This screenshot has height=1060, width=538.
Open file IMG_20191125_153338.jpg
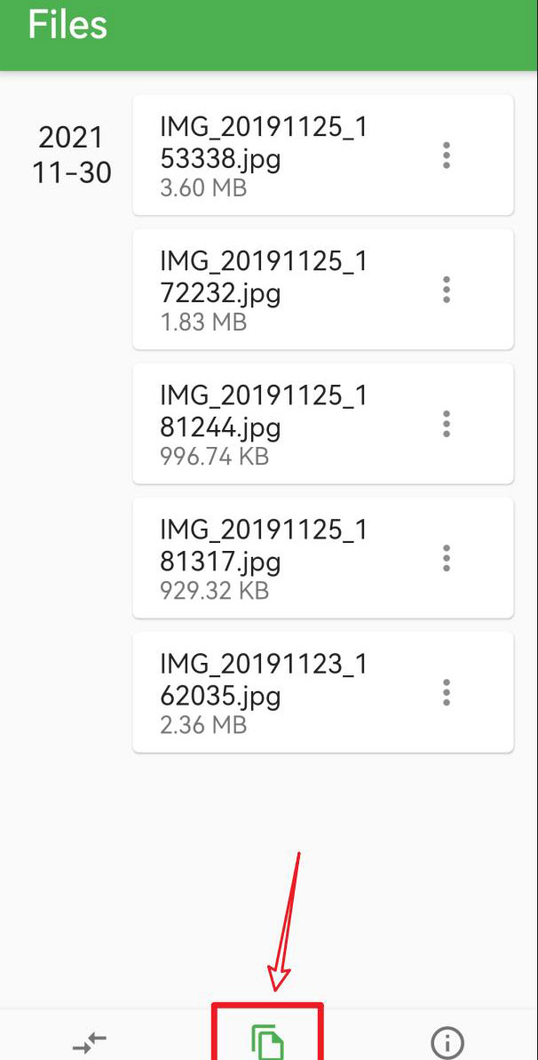tap(264, 144)
